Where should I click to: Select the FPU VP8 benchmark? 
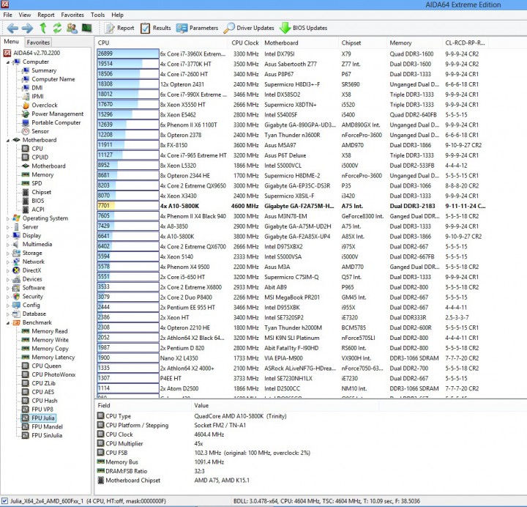point(42,409)
